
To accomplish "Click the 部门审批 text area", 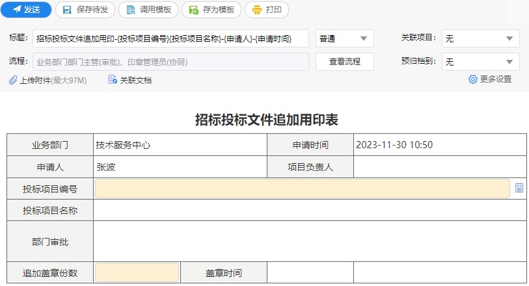I will 310,241.
